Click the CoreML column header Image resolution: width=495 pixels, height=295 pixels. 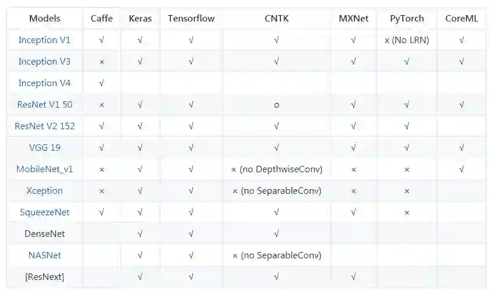(x=461, y=19)
